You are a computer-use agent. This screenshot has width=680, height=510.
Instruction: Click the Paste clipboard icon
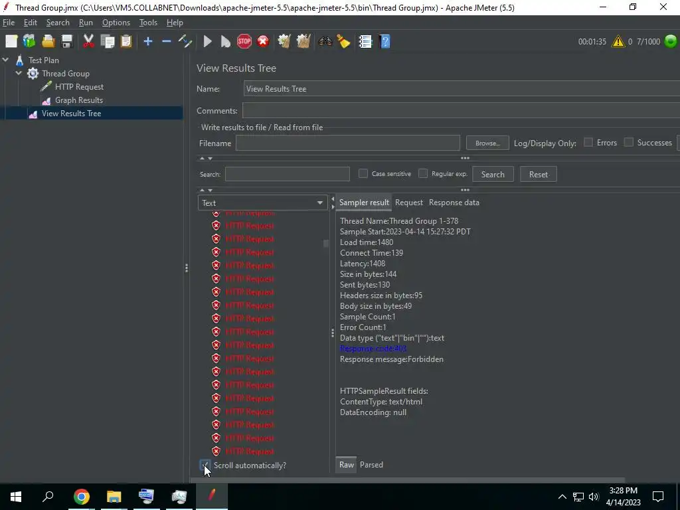click(126, 41)
